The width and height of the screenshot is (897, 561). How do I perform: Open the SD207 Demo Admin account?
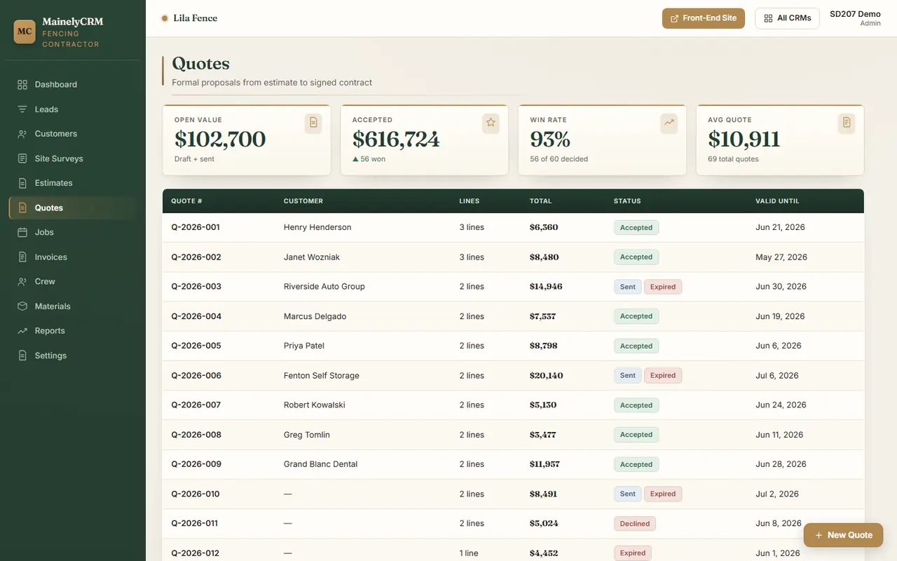tap(855, 18)
